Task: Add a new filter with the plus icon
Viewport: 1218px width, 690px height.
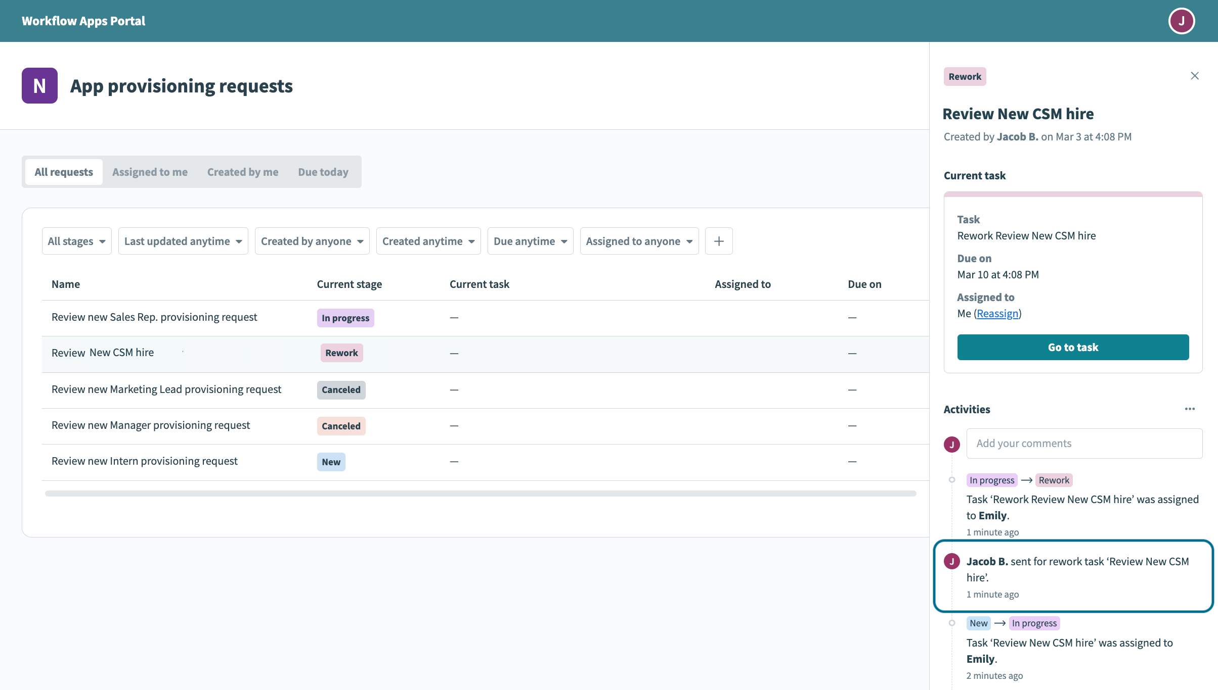Action: pyautogui.click(x=719, y=241)
